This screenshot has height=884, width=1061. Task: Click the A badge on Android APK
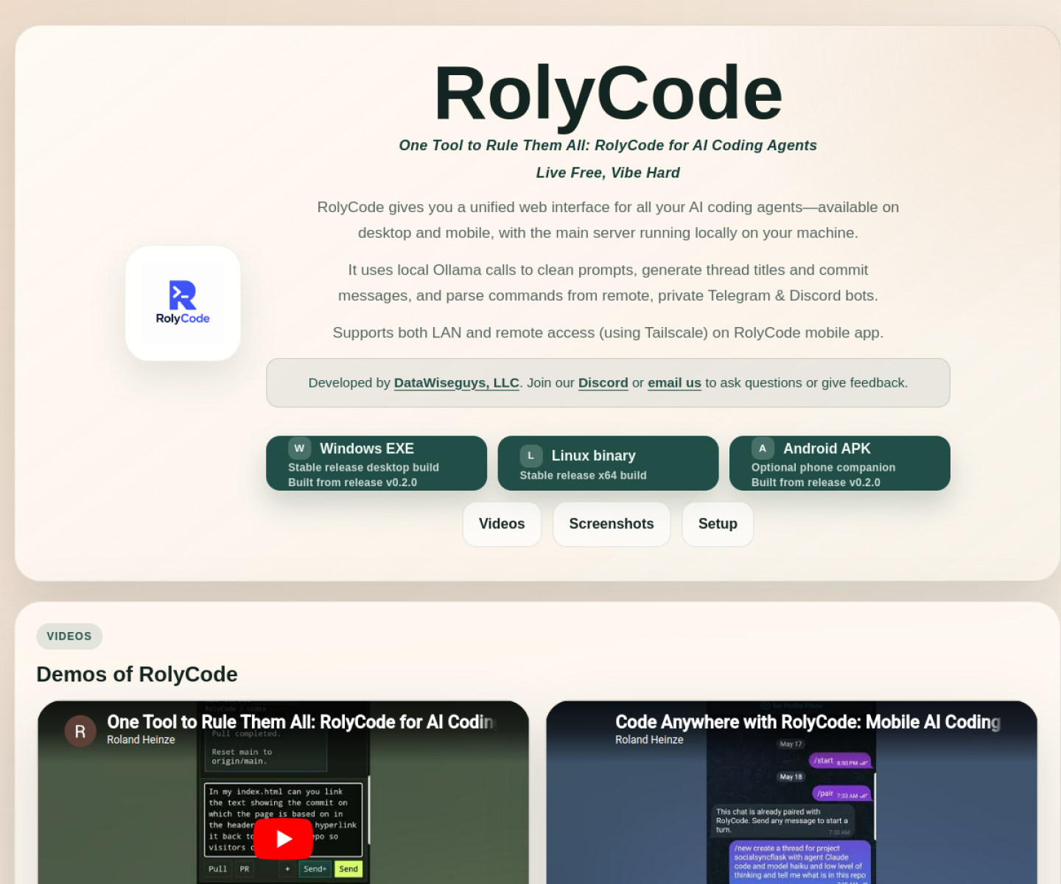pos(763,448)
